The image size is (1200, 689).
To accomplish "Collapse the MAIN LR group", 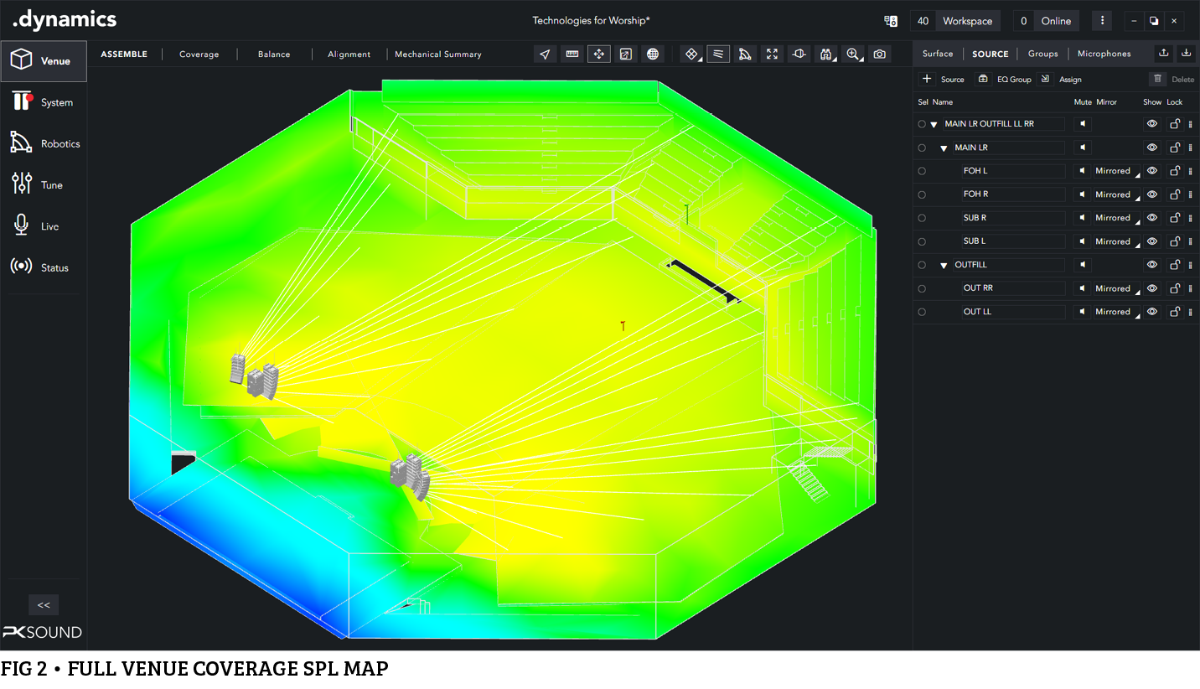I will point(944,148).
